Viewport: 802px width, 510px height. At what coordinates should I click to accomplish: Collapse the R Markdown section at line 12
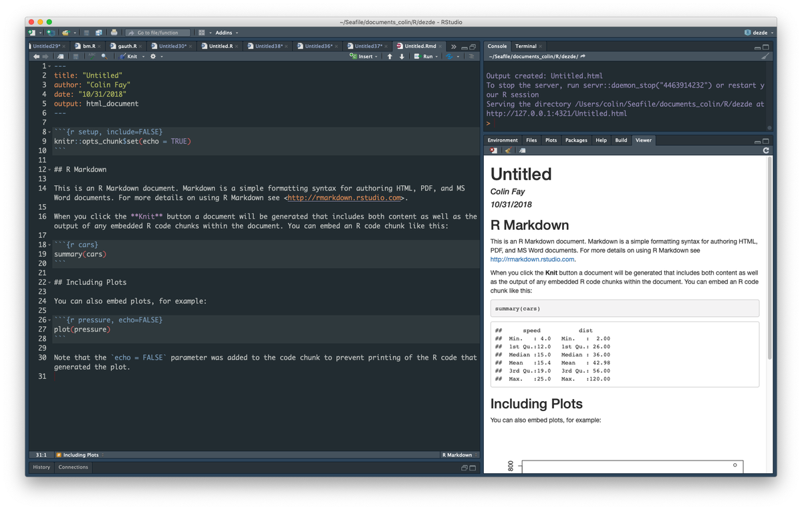pos(49,170)
